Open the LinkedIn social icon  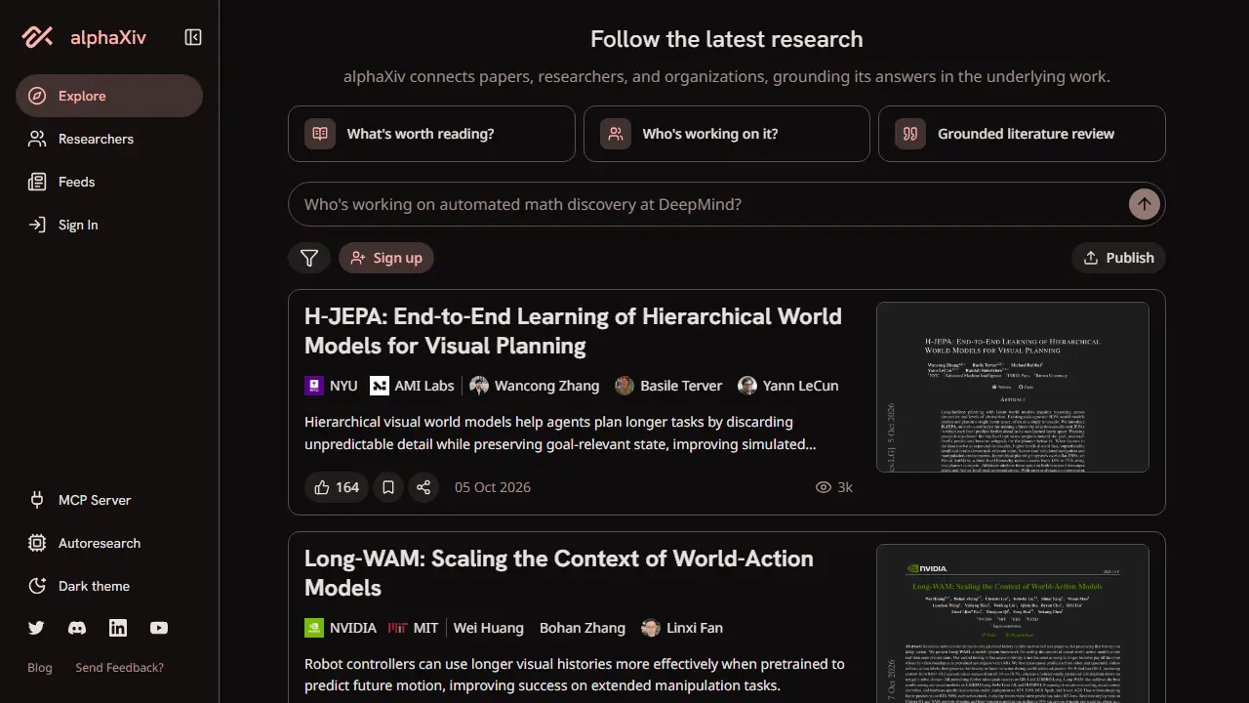click(118, 628)
